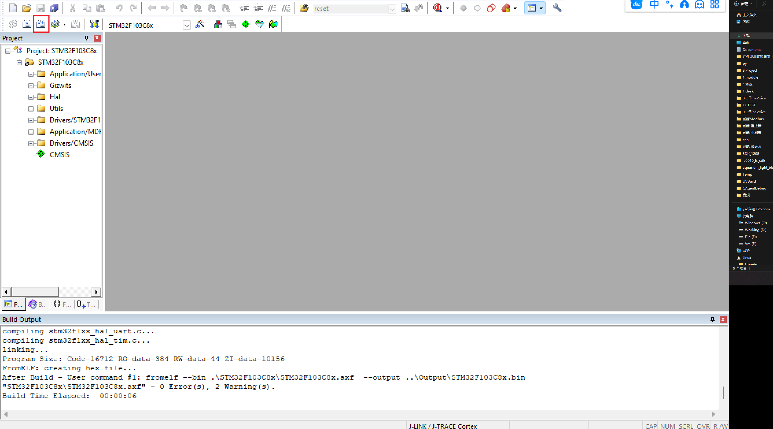Open Manage Run-Time Environment green diamond
Screen dimensions: 773x429
(245, 24)
